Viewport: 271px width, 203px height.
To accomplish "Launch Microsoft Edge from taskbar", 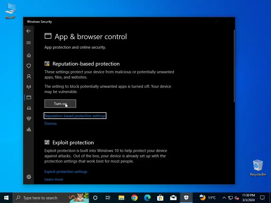I will click(x=147, y=198).
